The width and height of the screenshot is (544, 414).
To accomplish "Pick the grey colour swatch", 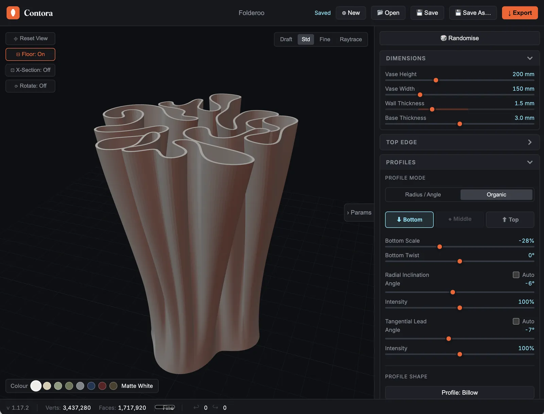I will [80, 386].
